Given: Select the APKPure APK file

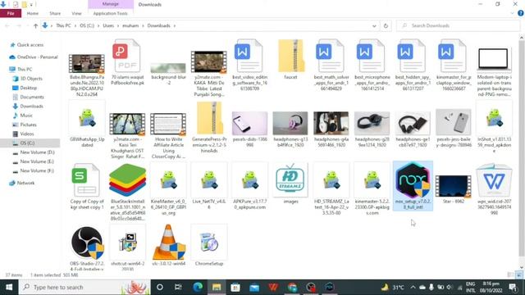Looking at the screenshot, I should tap(249, 186).
